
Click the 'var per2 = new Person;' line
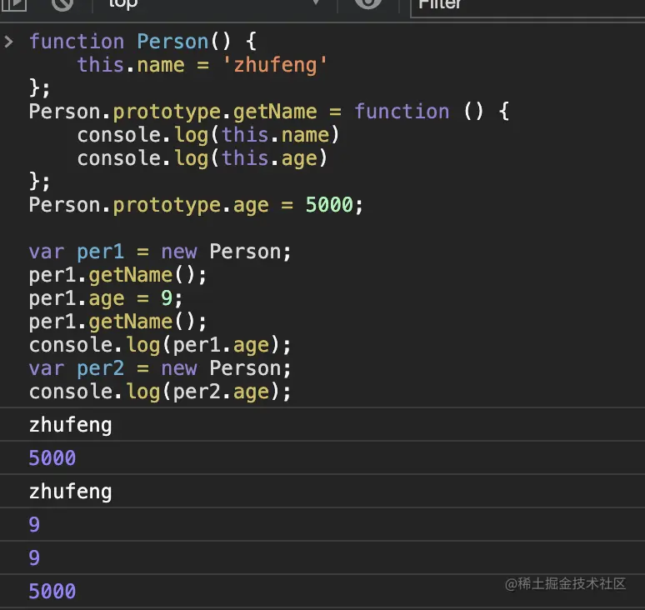160,368
